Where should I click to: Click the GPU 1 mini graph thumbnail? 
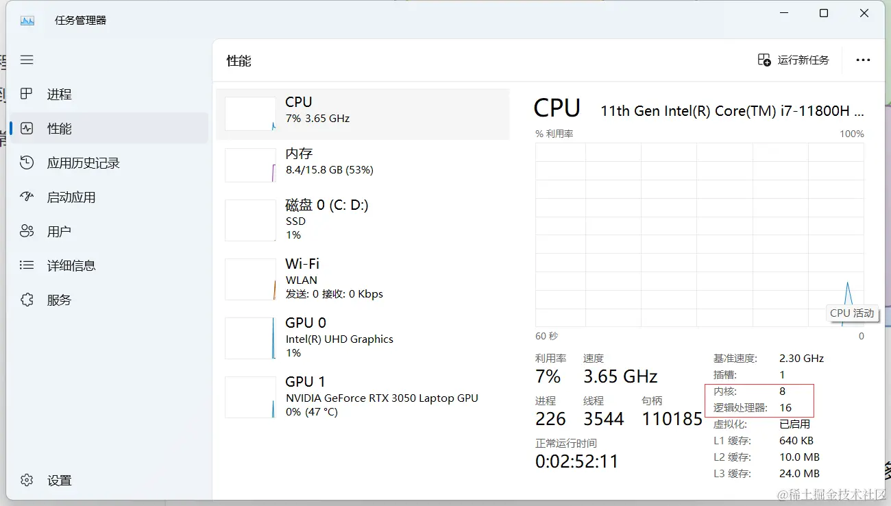pyautogui.click(x=250, y=397)
